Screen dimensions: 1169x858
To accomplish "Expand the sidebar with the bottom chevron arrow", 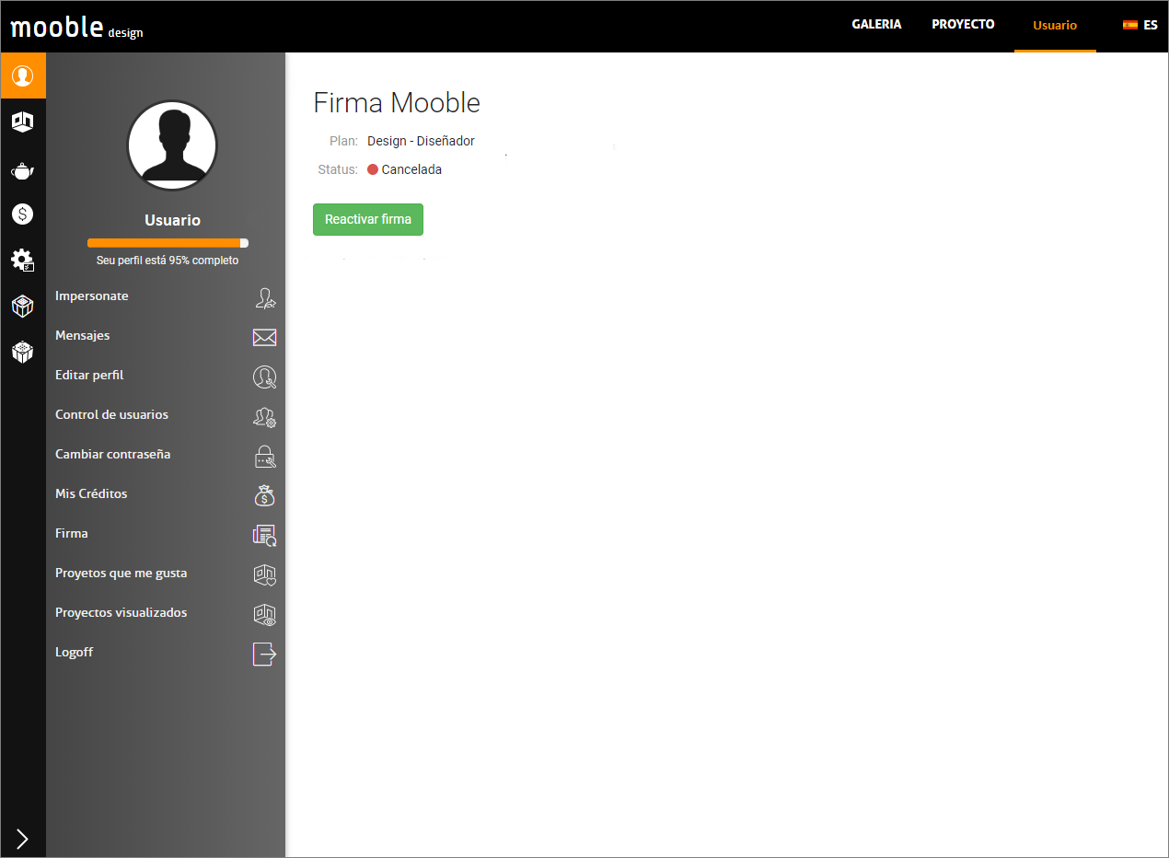I will pyautogui.click(x=23, y=839).
